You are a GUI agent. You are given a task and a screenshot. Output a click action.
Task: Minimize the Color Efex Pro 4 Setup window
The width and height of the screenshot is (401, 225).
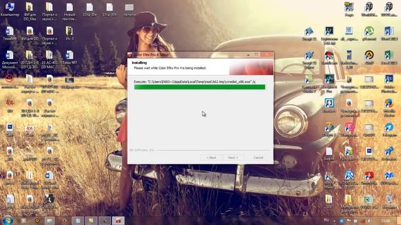[248, 54]
